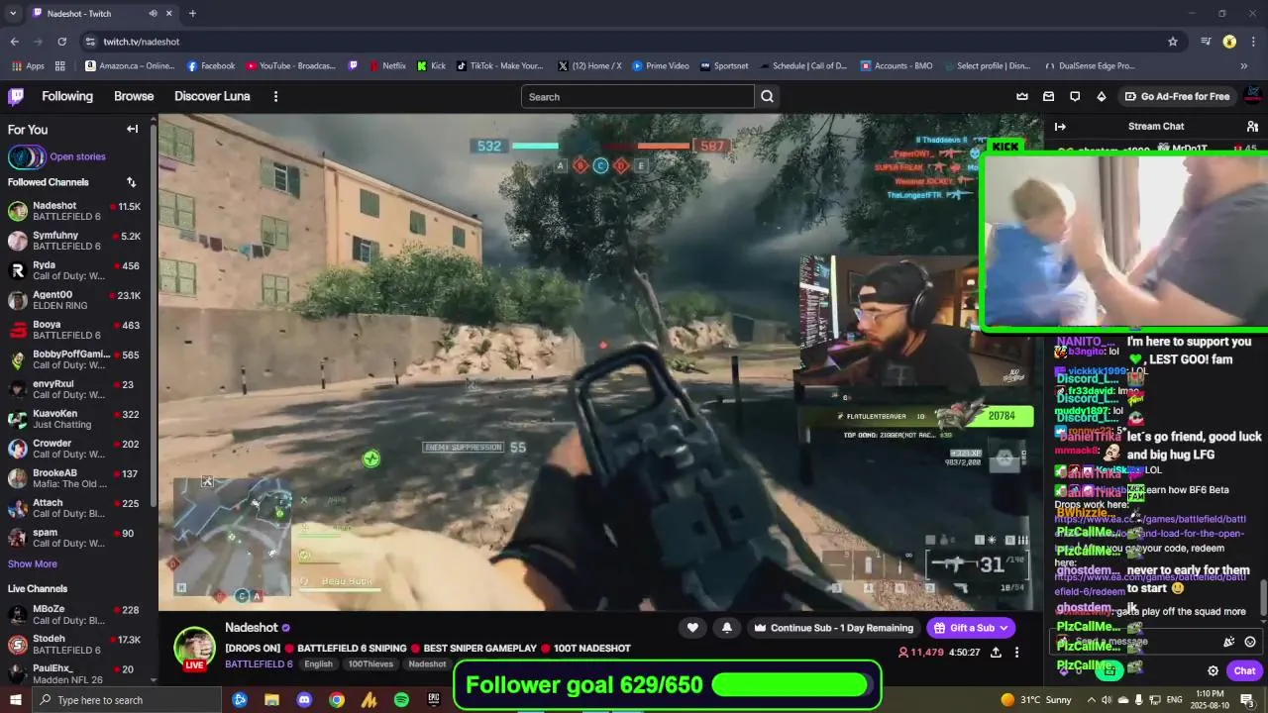
Task: Open stories link in sidebar
Action: 77,156
